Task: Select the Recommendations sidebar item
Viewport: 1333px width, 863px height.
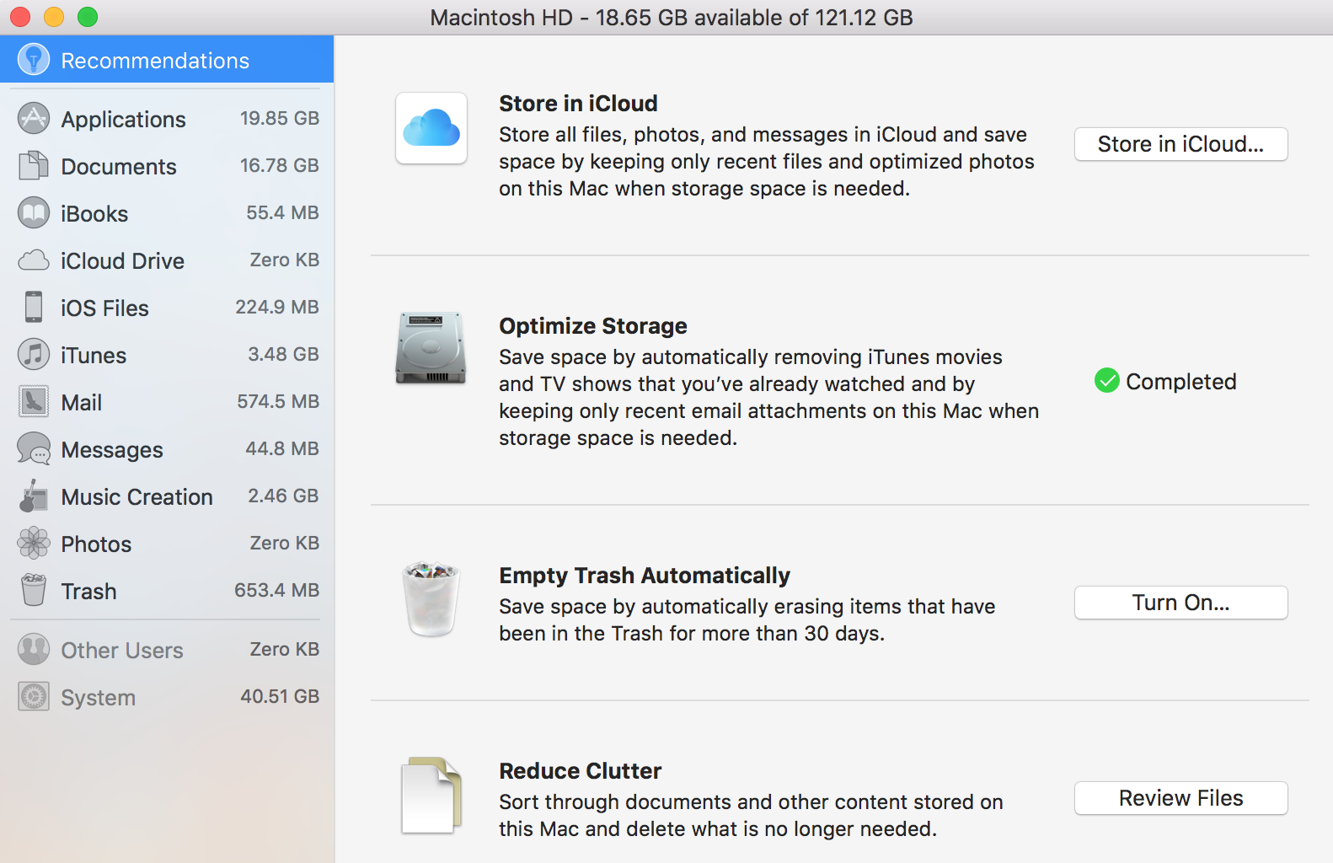Action: [x=167, y=60]
